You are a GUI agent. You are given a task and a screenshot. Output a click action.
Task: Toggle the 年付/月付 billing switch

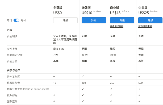tap(16, 20)
